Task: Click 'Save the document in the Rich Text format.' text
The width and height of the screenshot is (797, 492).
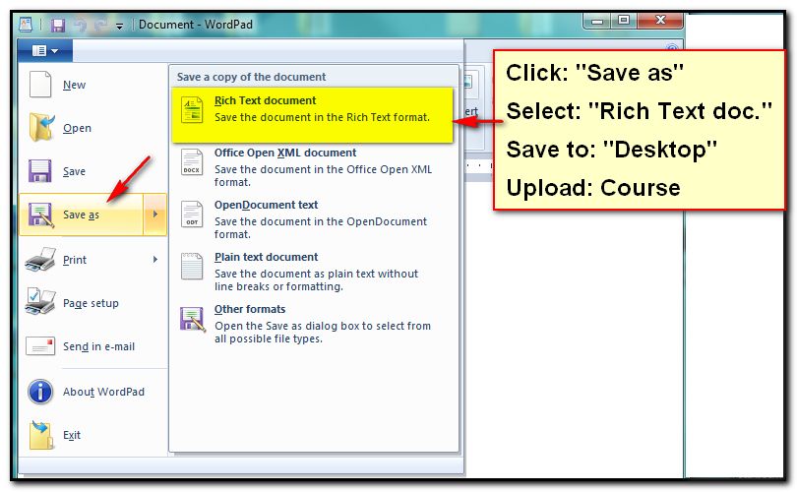Action: (x=323, y=117)
